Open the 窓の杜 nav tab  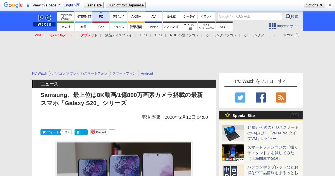66,27
